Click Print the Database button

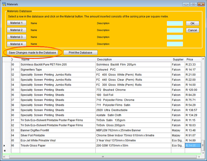pos(80,52)
